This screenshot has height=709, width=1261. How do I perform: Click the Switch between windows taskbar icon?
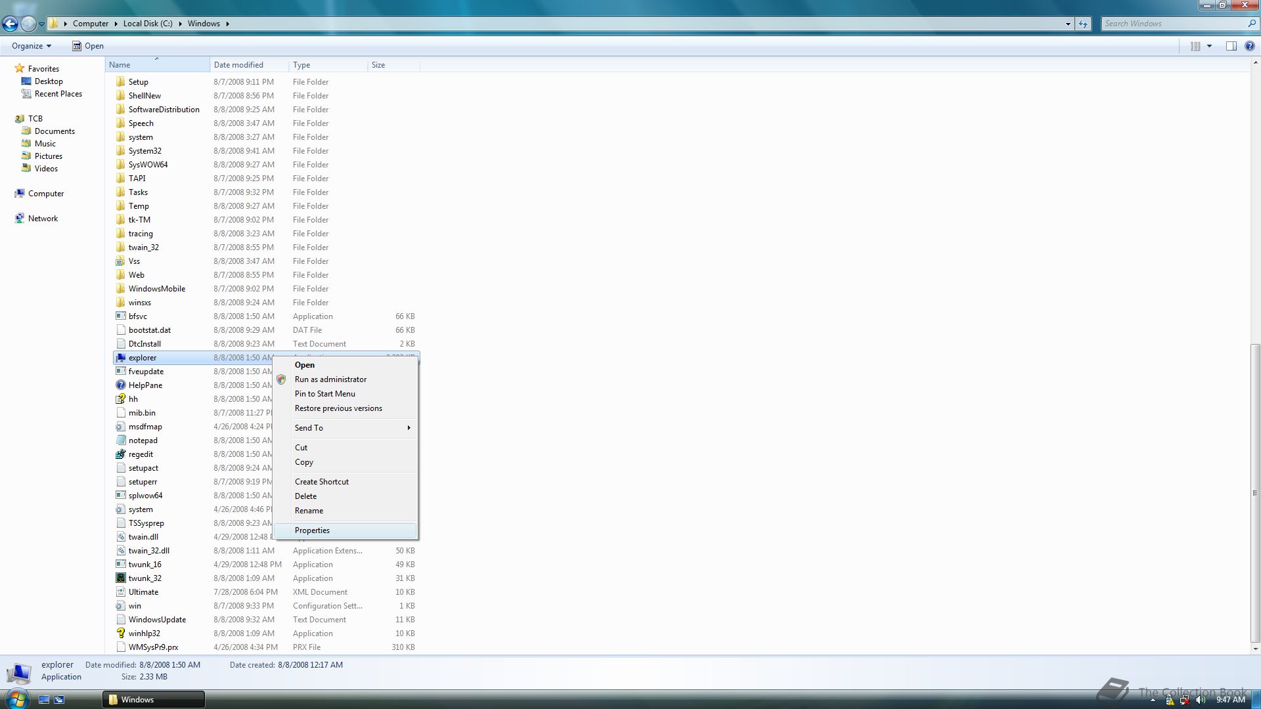(59, 700)
